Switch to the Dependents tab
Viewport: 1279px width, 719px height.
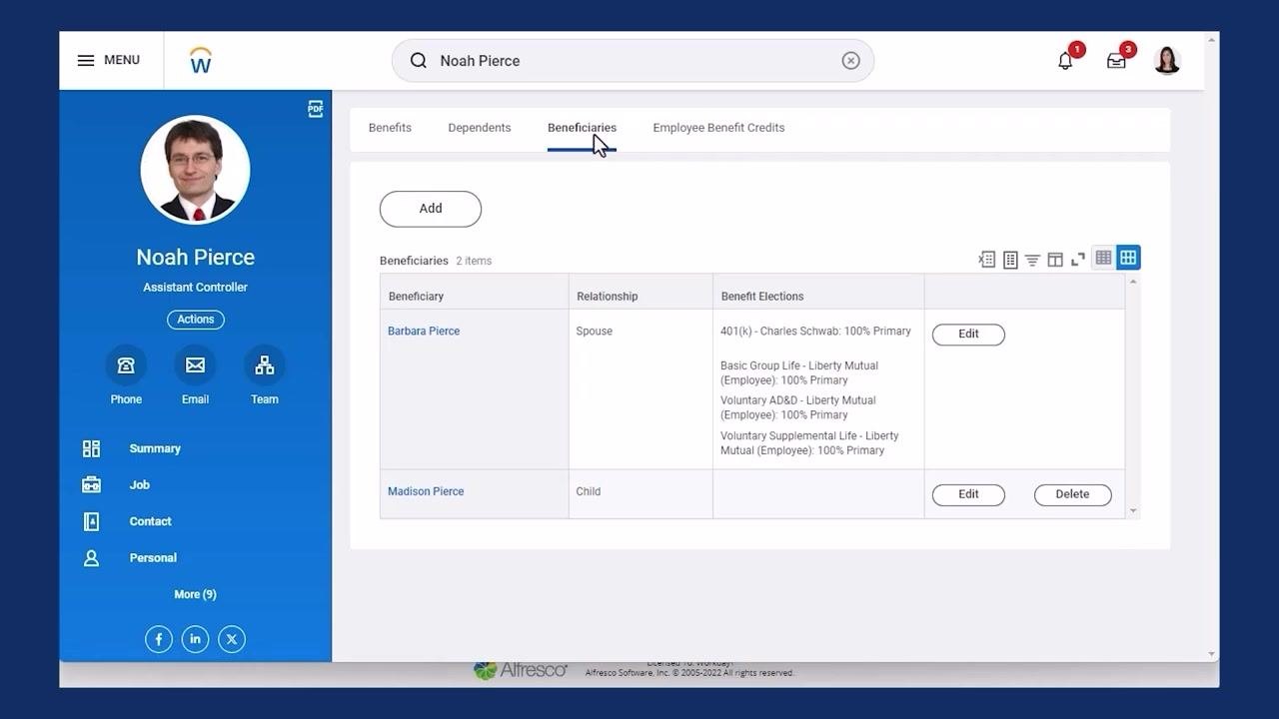click(x=480, y=128)
